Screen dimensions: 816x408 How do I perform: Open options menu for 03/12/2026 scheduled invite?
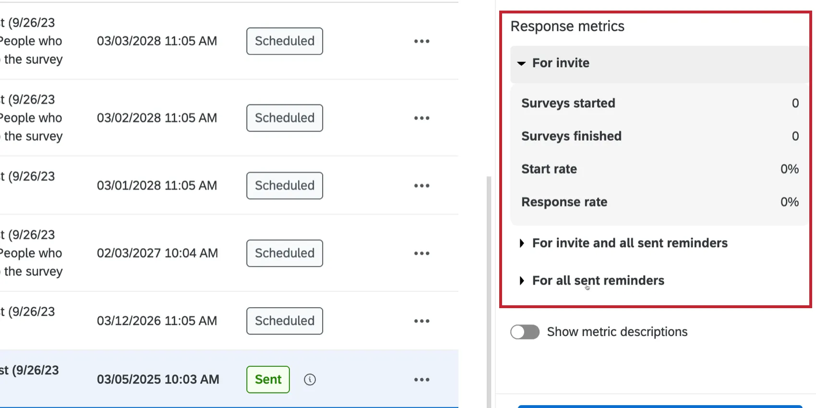click(x=421, y=321)
